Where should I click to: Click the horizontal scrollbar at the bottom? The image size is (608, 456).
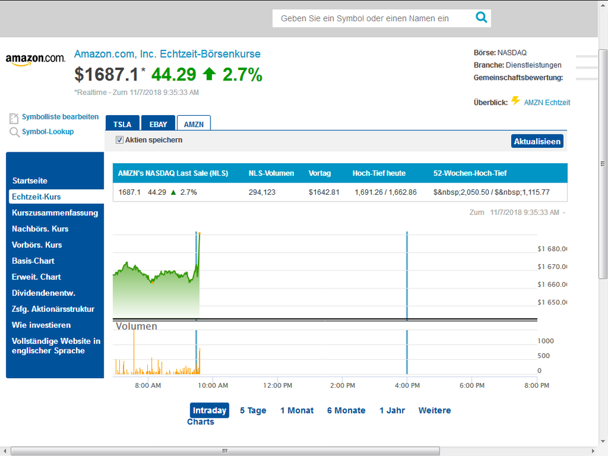click(225, 451)
